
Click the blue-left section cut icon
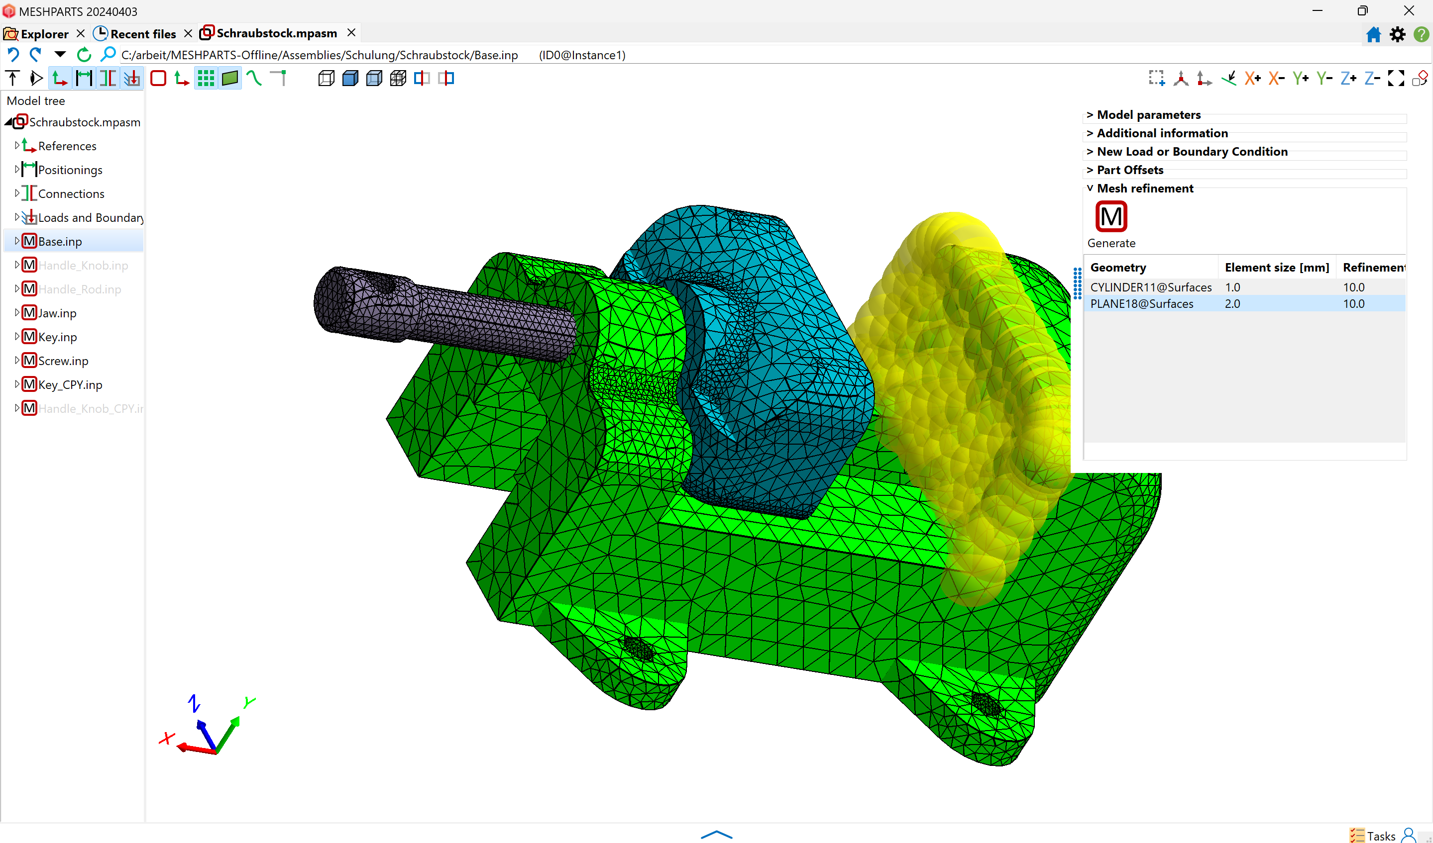[422, 78]
